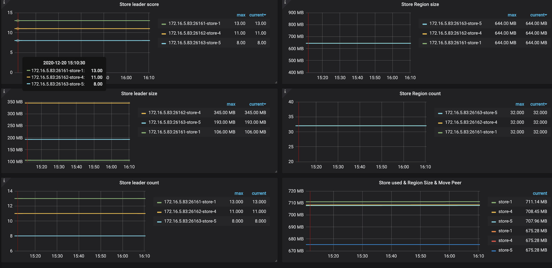Viewport: 552px width, 268px height.
Task: Click info icon on Store leader score panel
Action: (x=4, y=2)
